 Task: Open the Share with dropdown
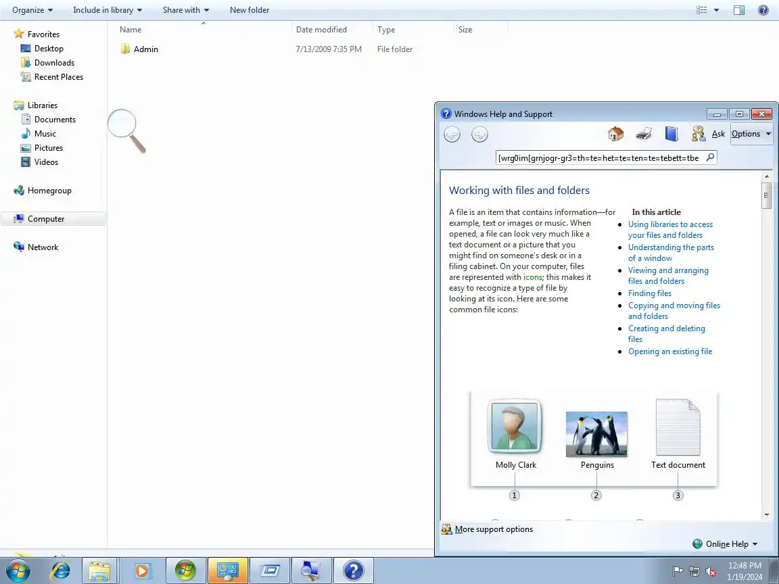click(x=186, y=10)
